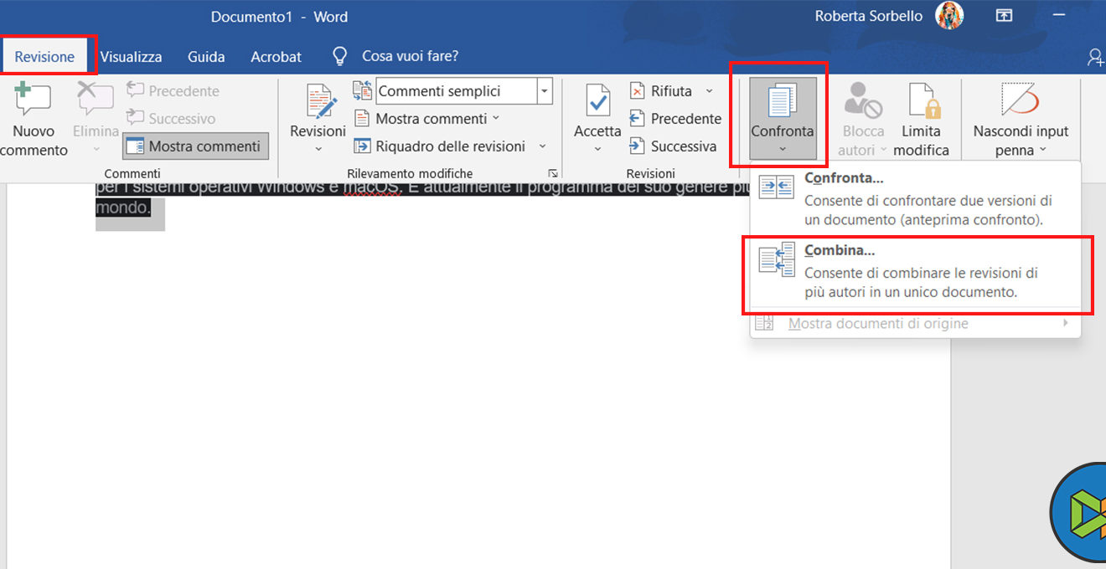Click the word mondo in document
The image size is (1106, 569).
tap(121, 207)
